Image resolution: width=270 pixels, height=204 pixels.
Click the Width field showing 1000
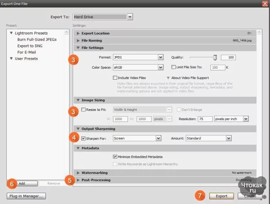coord(120,119)
